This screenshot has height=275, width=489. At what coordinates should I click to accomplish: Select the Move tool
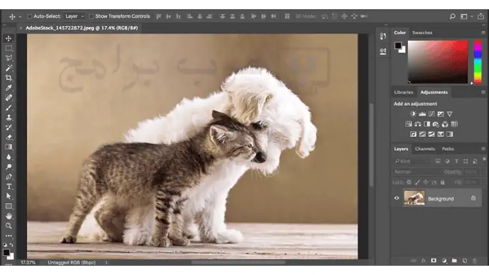9,38
